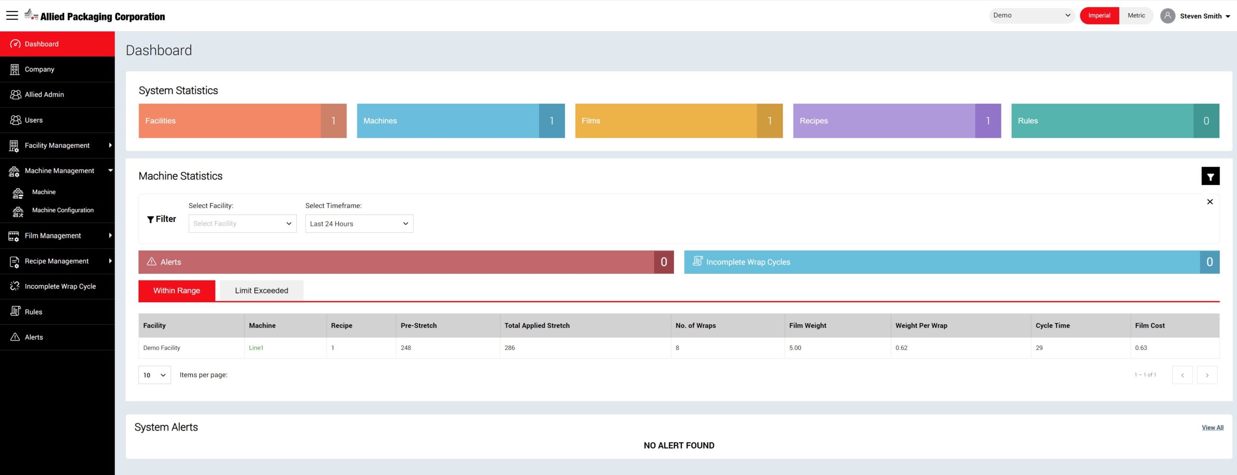The image size is (1237, 475).
Task: Click the user avatar icon
Action: pos(1167,16)
